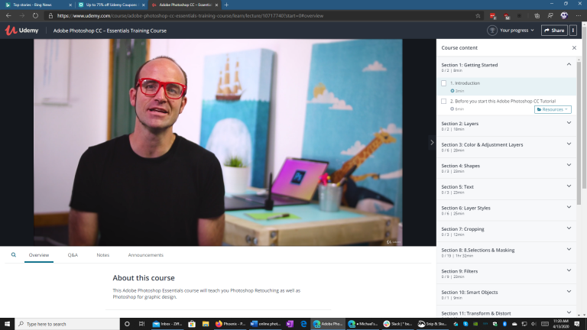
Task: Open the Windows Start menu
Action: click(x=7, y=324)
